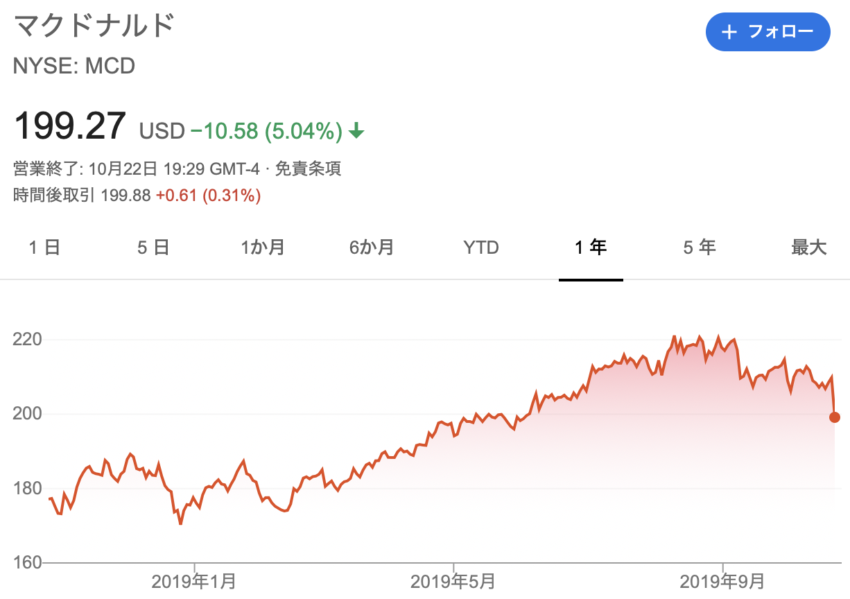Select the 1 日 time range tab
This screenshot has width=850, height=599.
[44, 248]
